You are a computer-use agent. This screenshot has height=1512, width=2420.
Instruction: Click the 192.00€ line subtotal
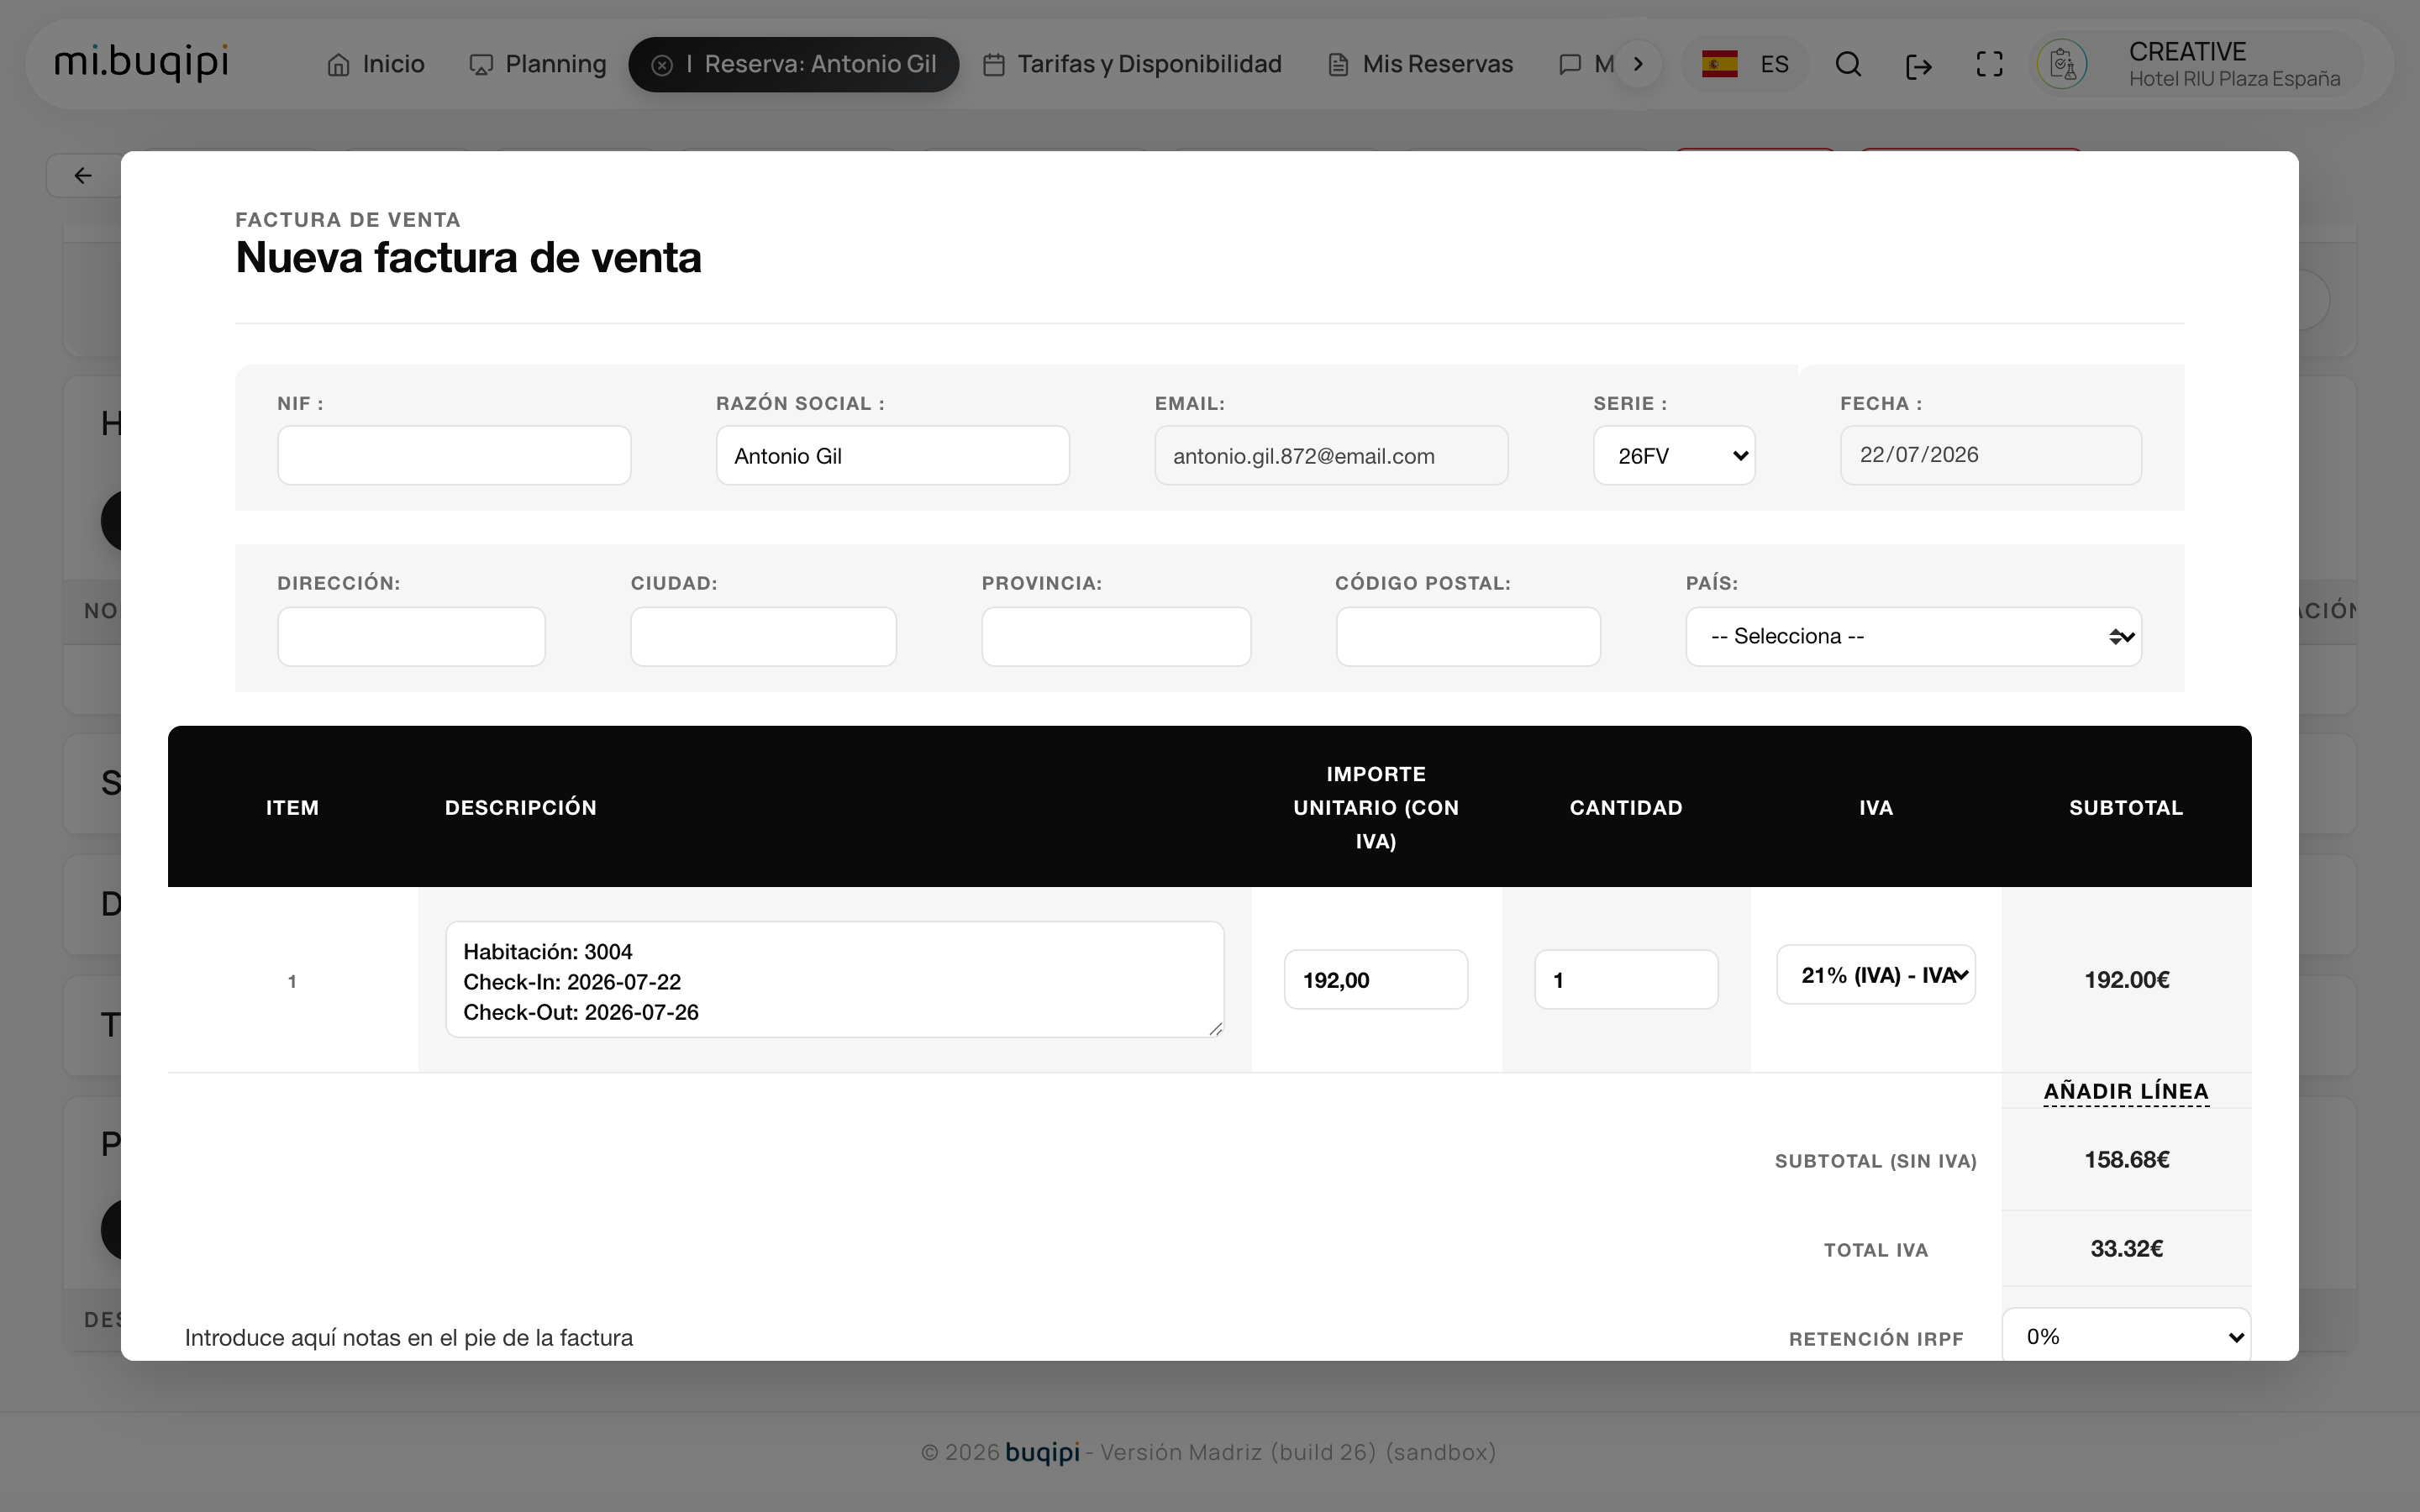(2127, 980)
